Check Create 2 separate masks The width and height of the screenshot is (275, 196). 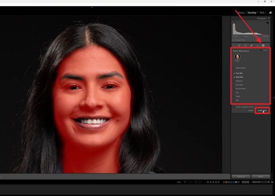(x=234, y=107)
